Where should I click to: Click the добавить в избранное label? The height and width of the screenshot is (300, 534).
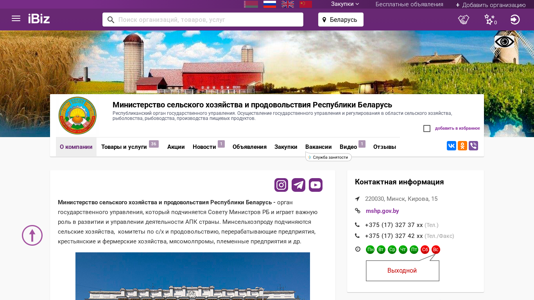click(457, 129)
